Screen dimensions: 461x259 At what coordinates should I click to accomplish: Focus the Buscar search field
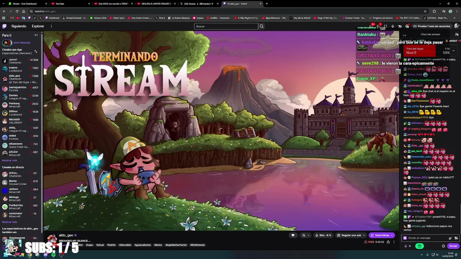[226, 26]
